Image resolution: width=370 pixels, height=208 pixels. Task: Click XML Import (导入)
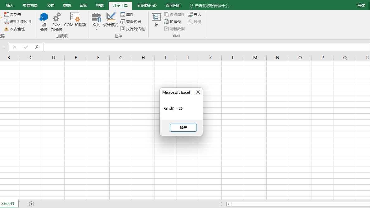pos(194,14)
